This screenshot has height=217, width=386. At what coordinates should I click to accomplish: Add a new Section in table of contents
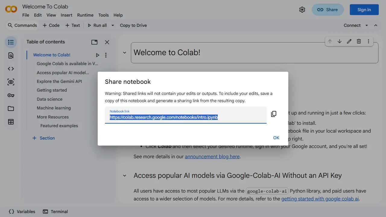(43, 138)
